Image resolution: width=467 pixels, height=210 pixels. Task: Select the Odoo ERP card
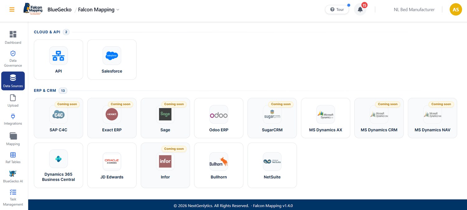coord(219,118)
